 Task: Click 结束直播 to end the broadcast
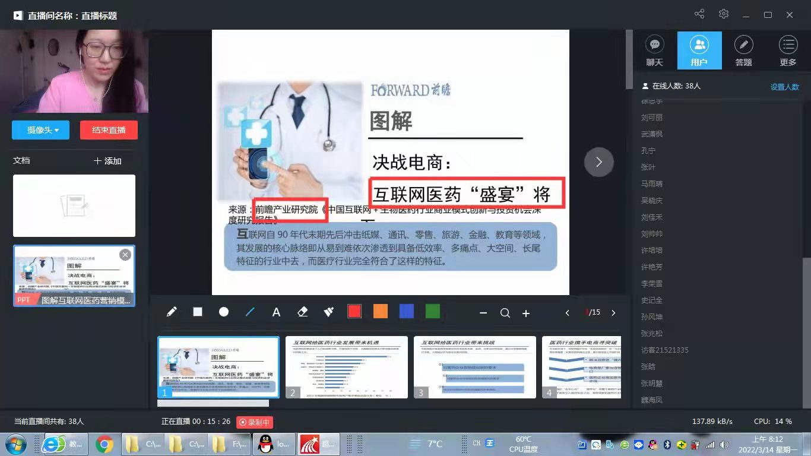(x=109, y=130)
